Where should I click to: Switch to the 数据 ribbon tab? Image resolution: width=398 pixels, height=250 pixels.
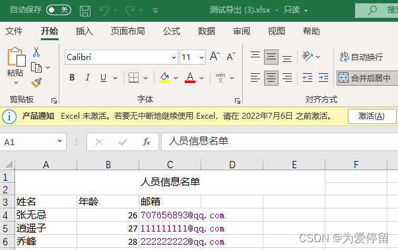coord(207,31)
